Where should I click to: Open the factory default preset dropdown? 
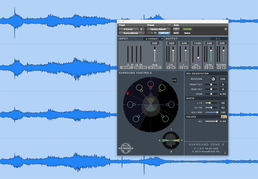[x=159, y=29]
